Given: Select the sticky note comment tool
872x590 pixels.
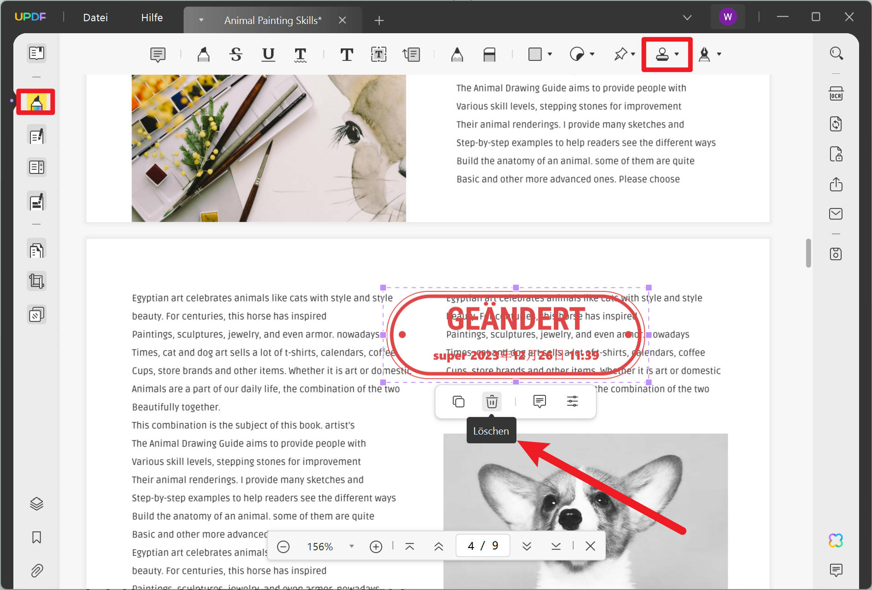Looking at the screenshot, I should pos(157,54).
